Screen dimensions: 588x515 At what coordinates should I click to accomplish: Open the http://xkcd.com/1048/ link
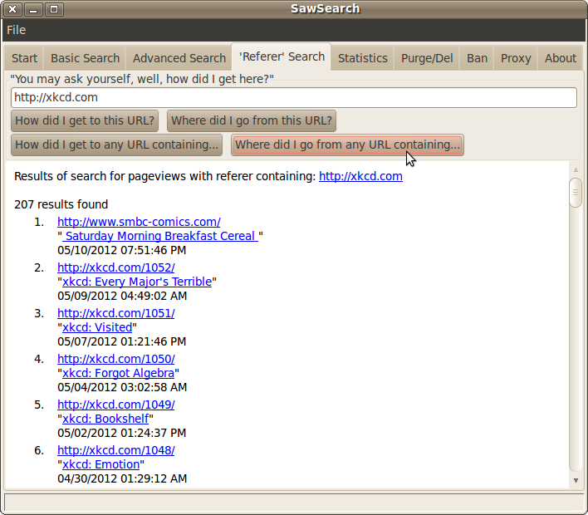pyautogui.click(x=116, y=450)
